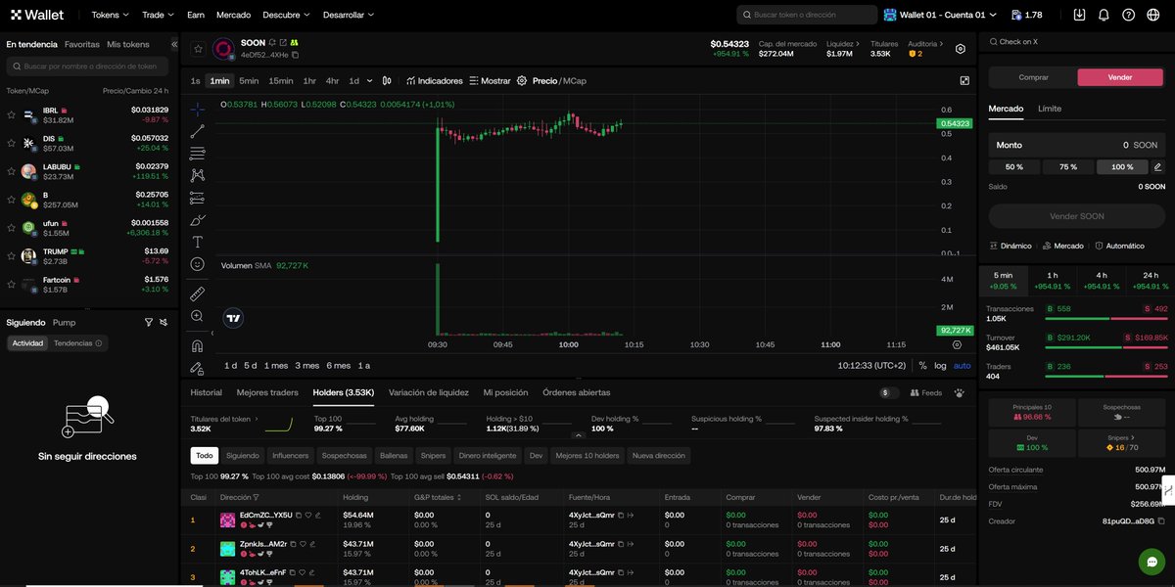This screenshot has height=587, width=1175.
Task: Switch to Mejores traders tab
Action: click(x=267, y=392)
